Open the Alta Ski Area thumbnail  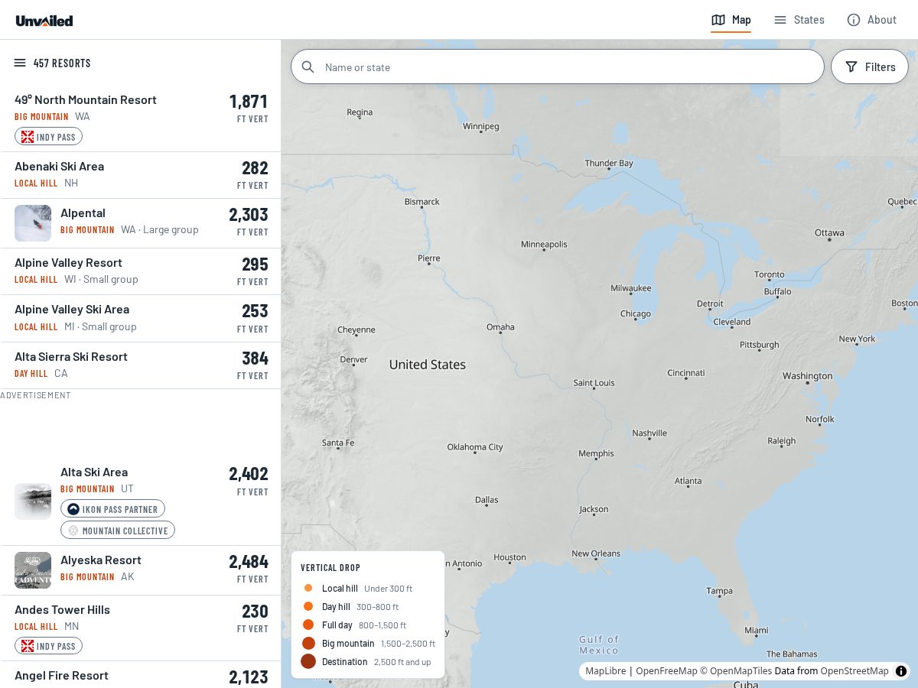pyautogui.click(x=33, y=501)
